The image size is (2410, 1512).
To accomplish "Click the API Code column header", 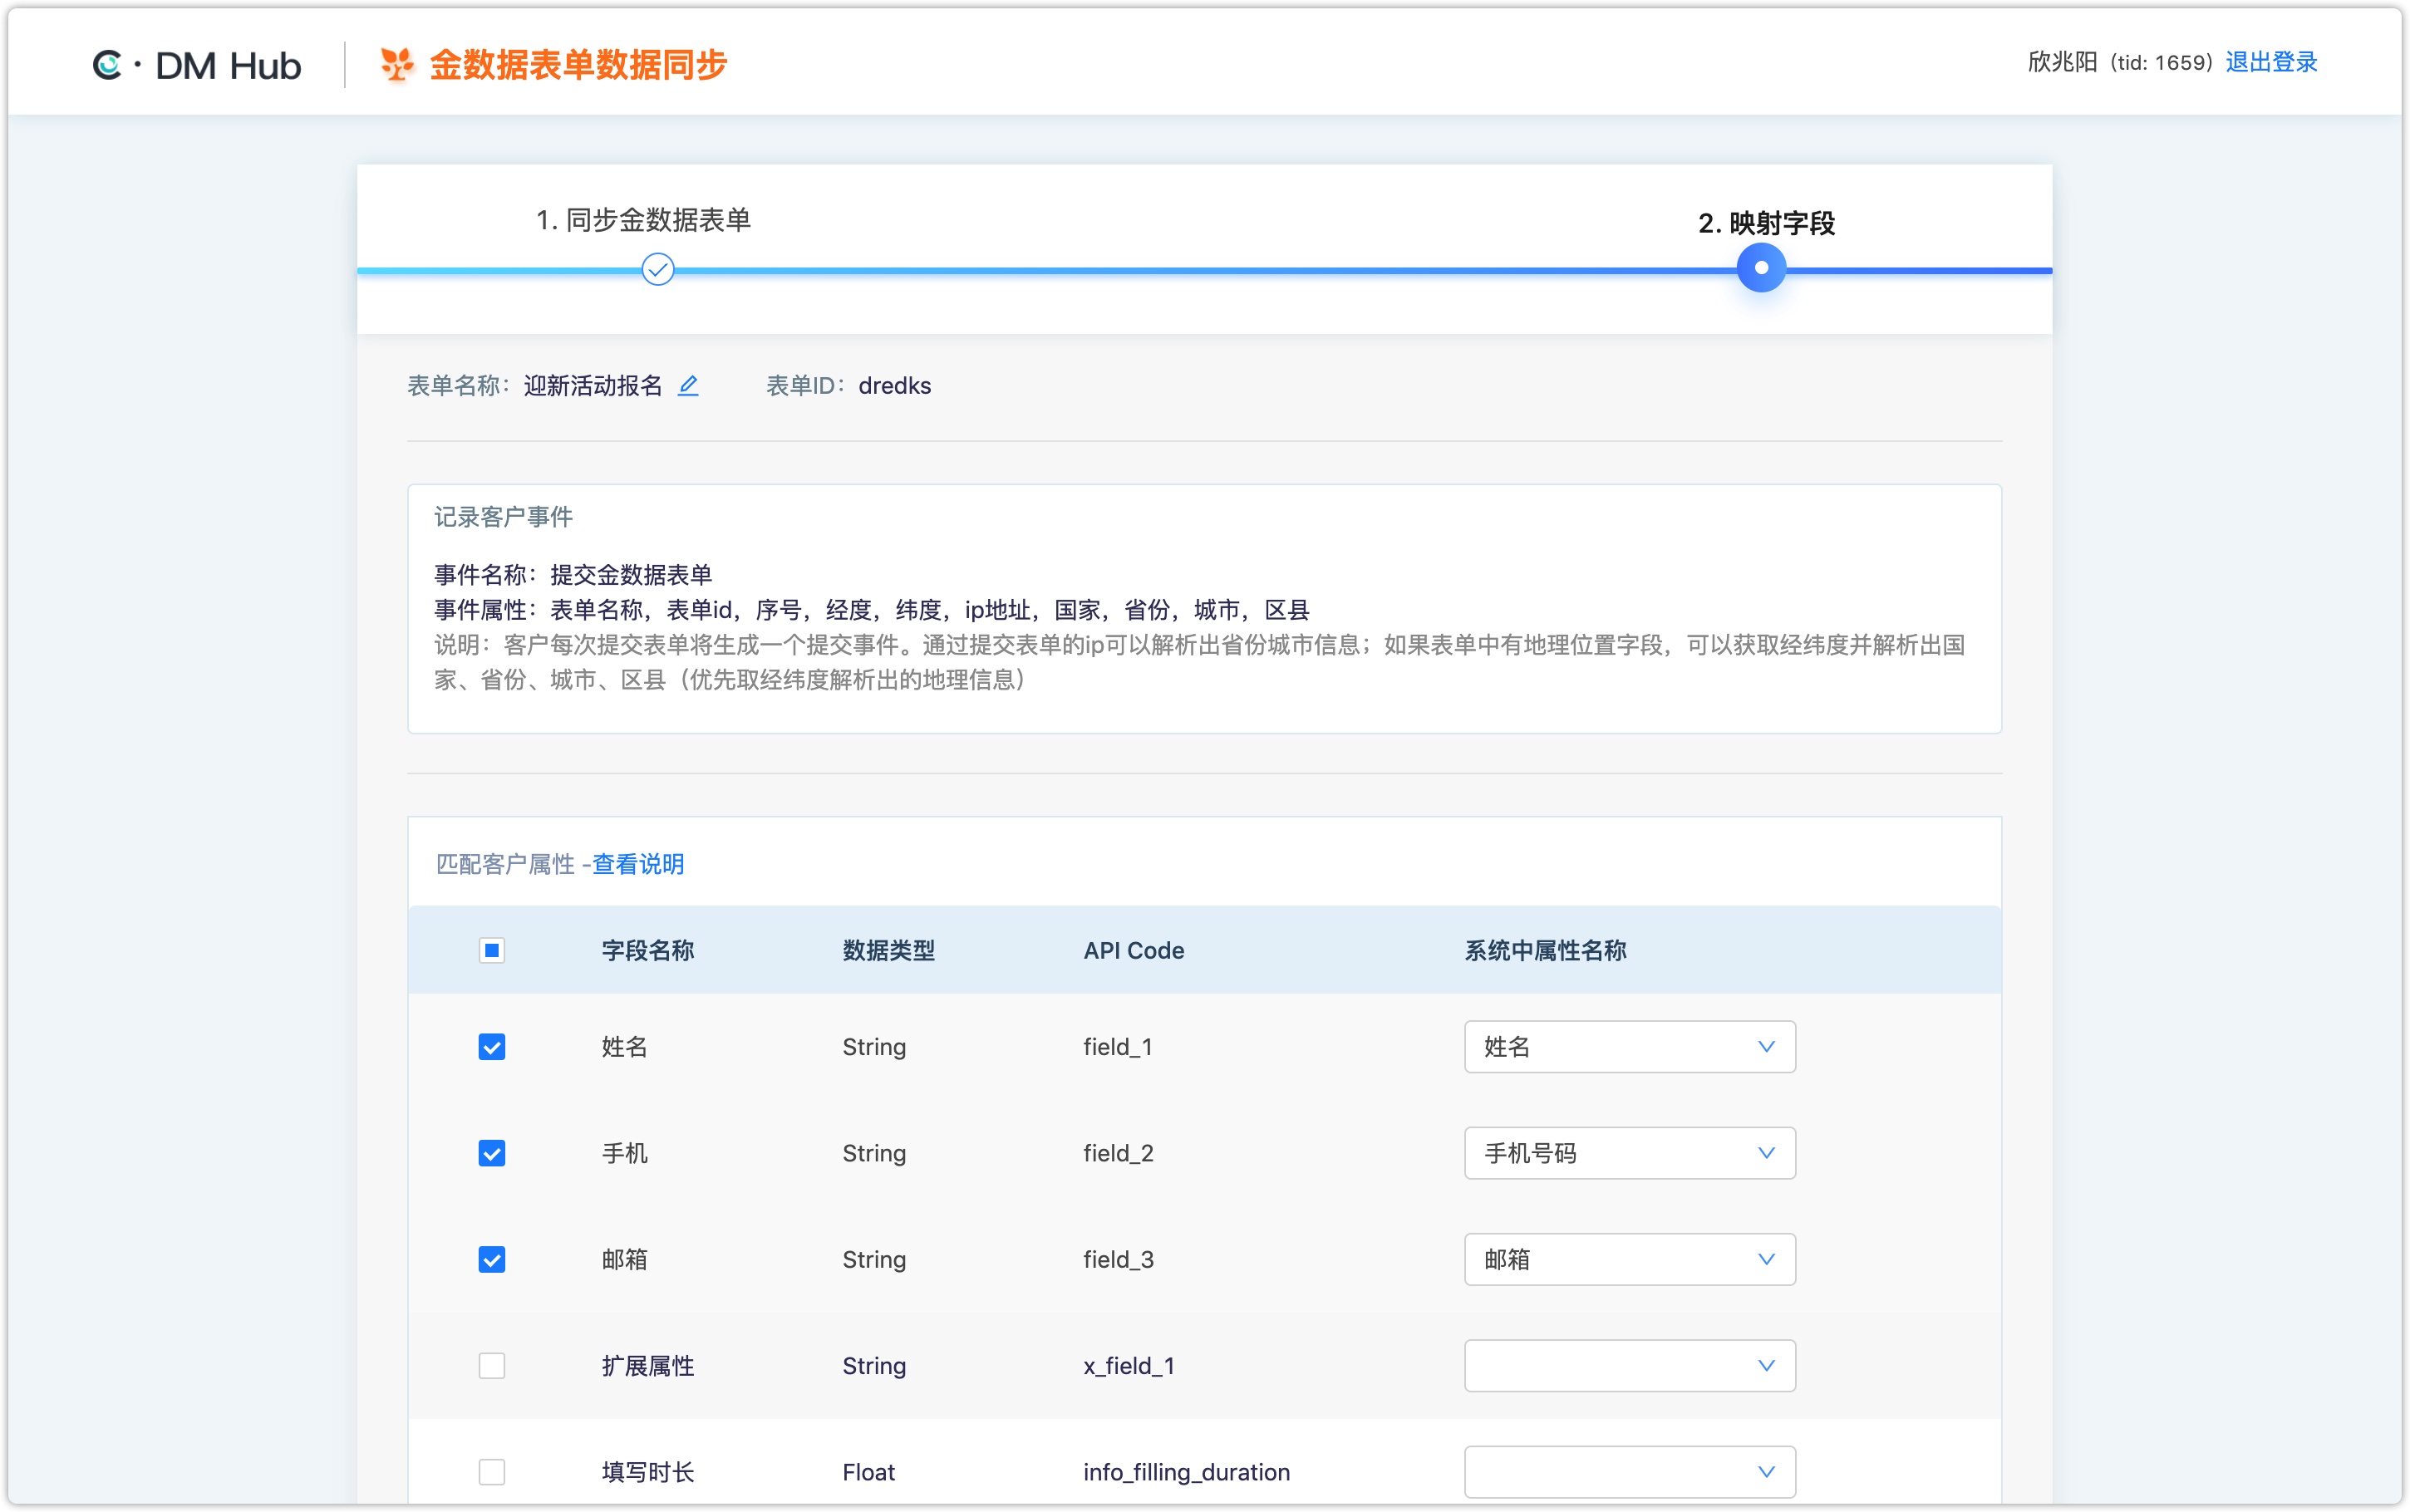I will click(1133, 950).
